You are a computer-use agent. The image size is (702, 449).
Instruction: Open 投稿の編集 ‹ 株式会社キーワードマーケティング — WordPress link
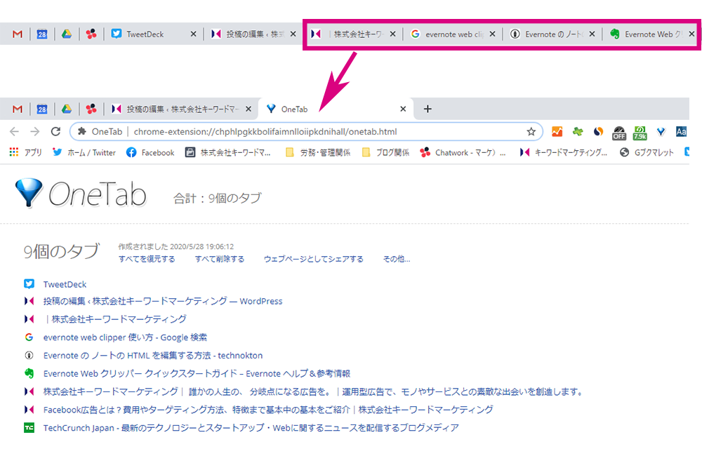pyautogui.click(x=163, y=301)
